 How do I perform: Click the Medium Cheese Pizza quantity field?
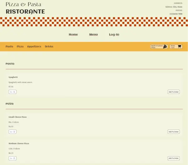point(13,158)
